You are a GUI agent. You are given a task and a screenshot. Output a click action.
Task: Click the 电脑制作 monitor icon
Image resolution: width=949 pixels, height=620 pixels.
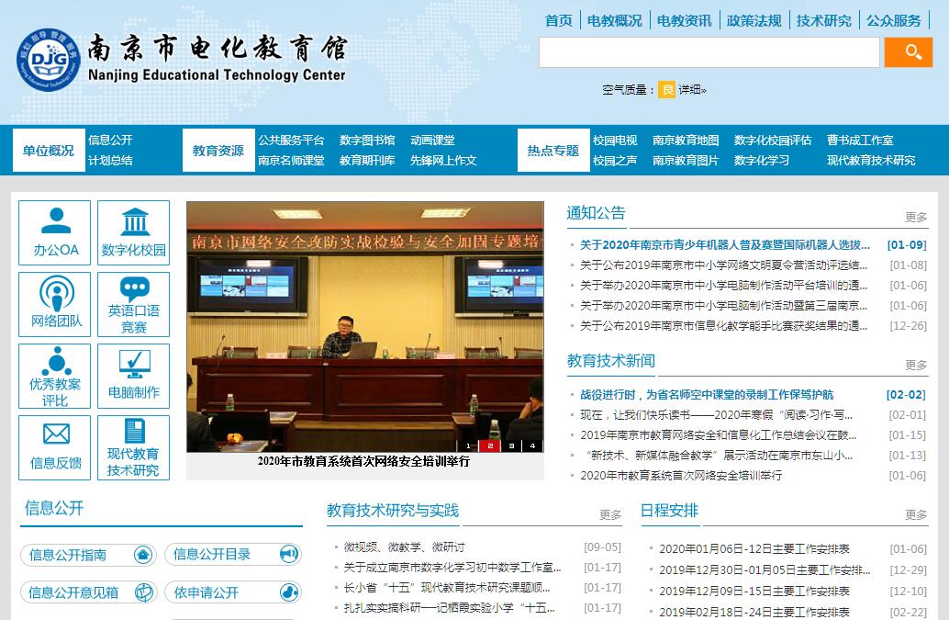pos(134,375)
